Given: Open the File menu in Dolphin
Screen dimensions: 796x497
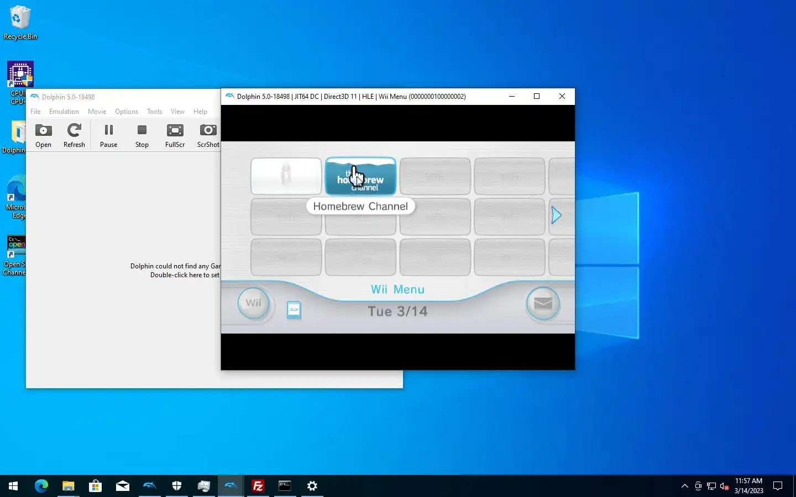Looking at the screenshot, I should tap(35, 112).
